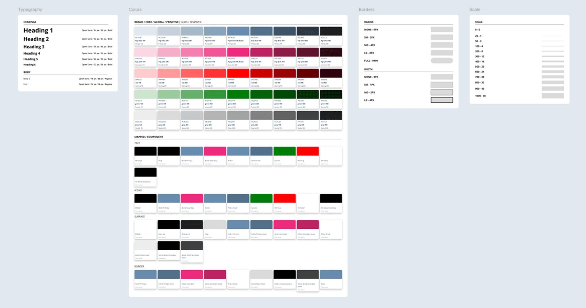This screenshot has width=586, height=308.
Task: Click the RADIUS section heading
Action: 369,22
